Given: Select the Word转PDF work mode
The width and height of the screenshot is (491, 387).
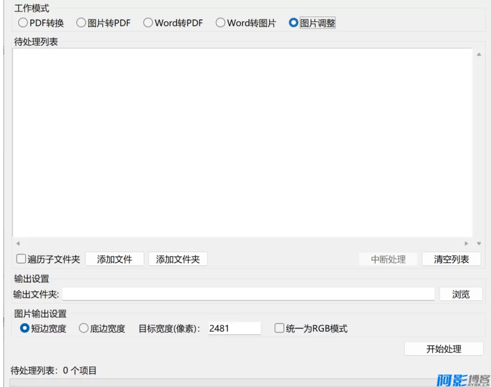Looking at the screenshot, I should 148,23.
